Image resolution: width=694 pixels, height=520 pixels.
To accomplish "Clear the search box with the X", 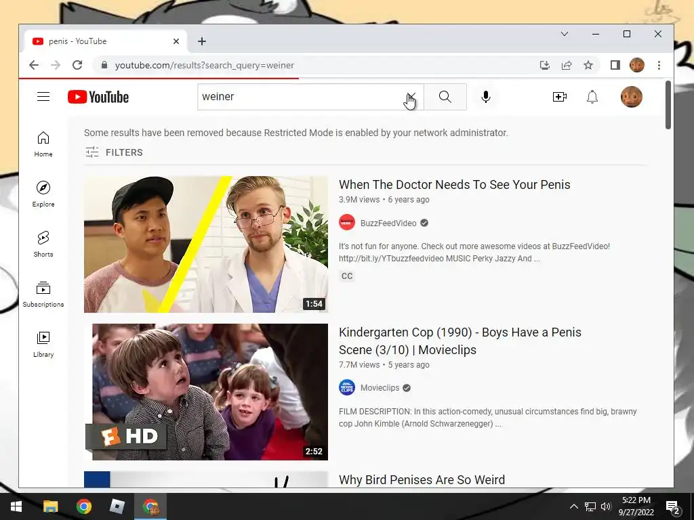I will (411, 96).
